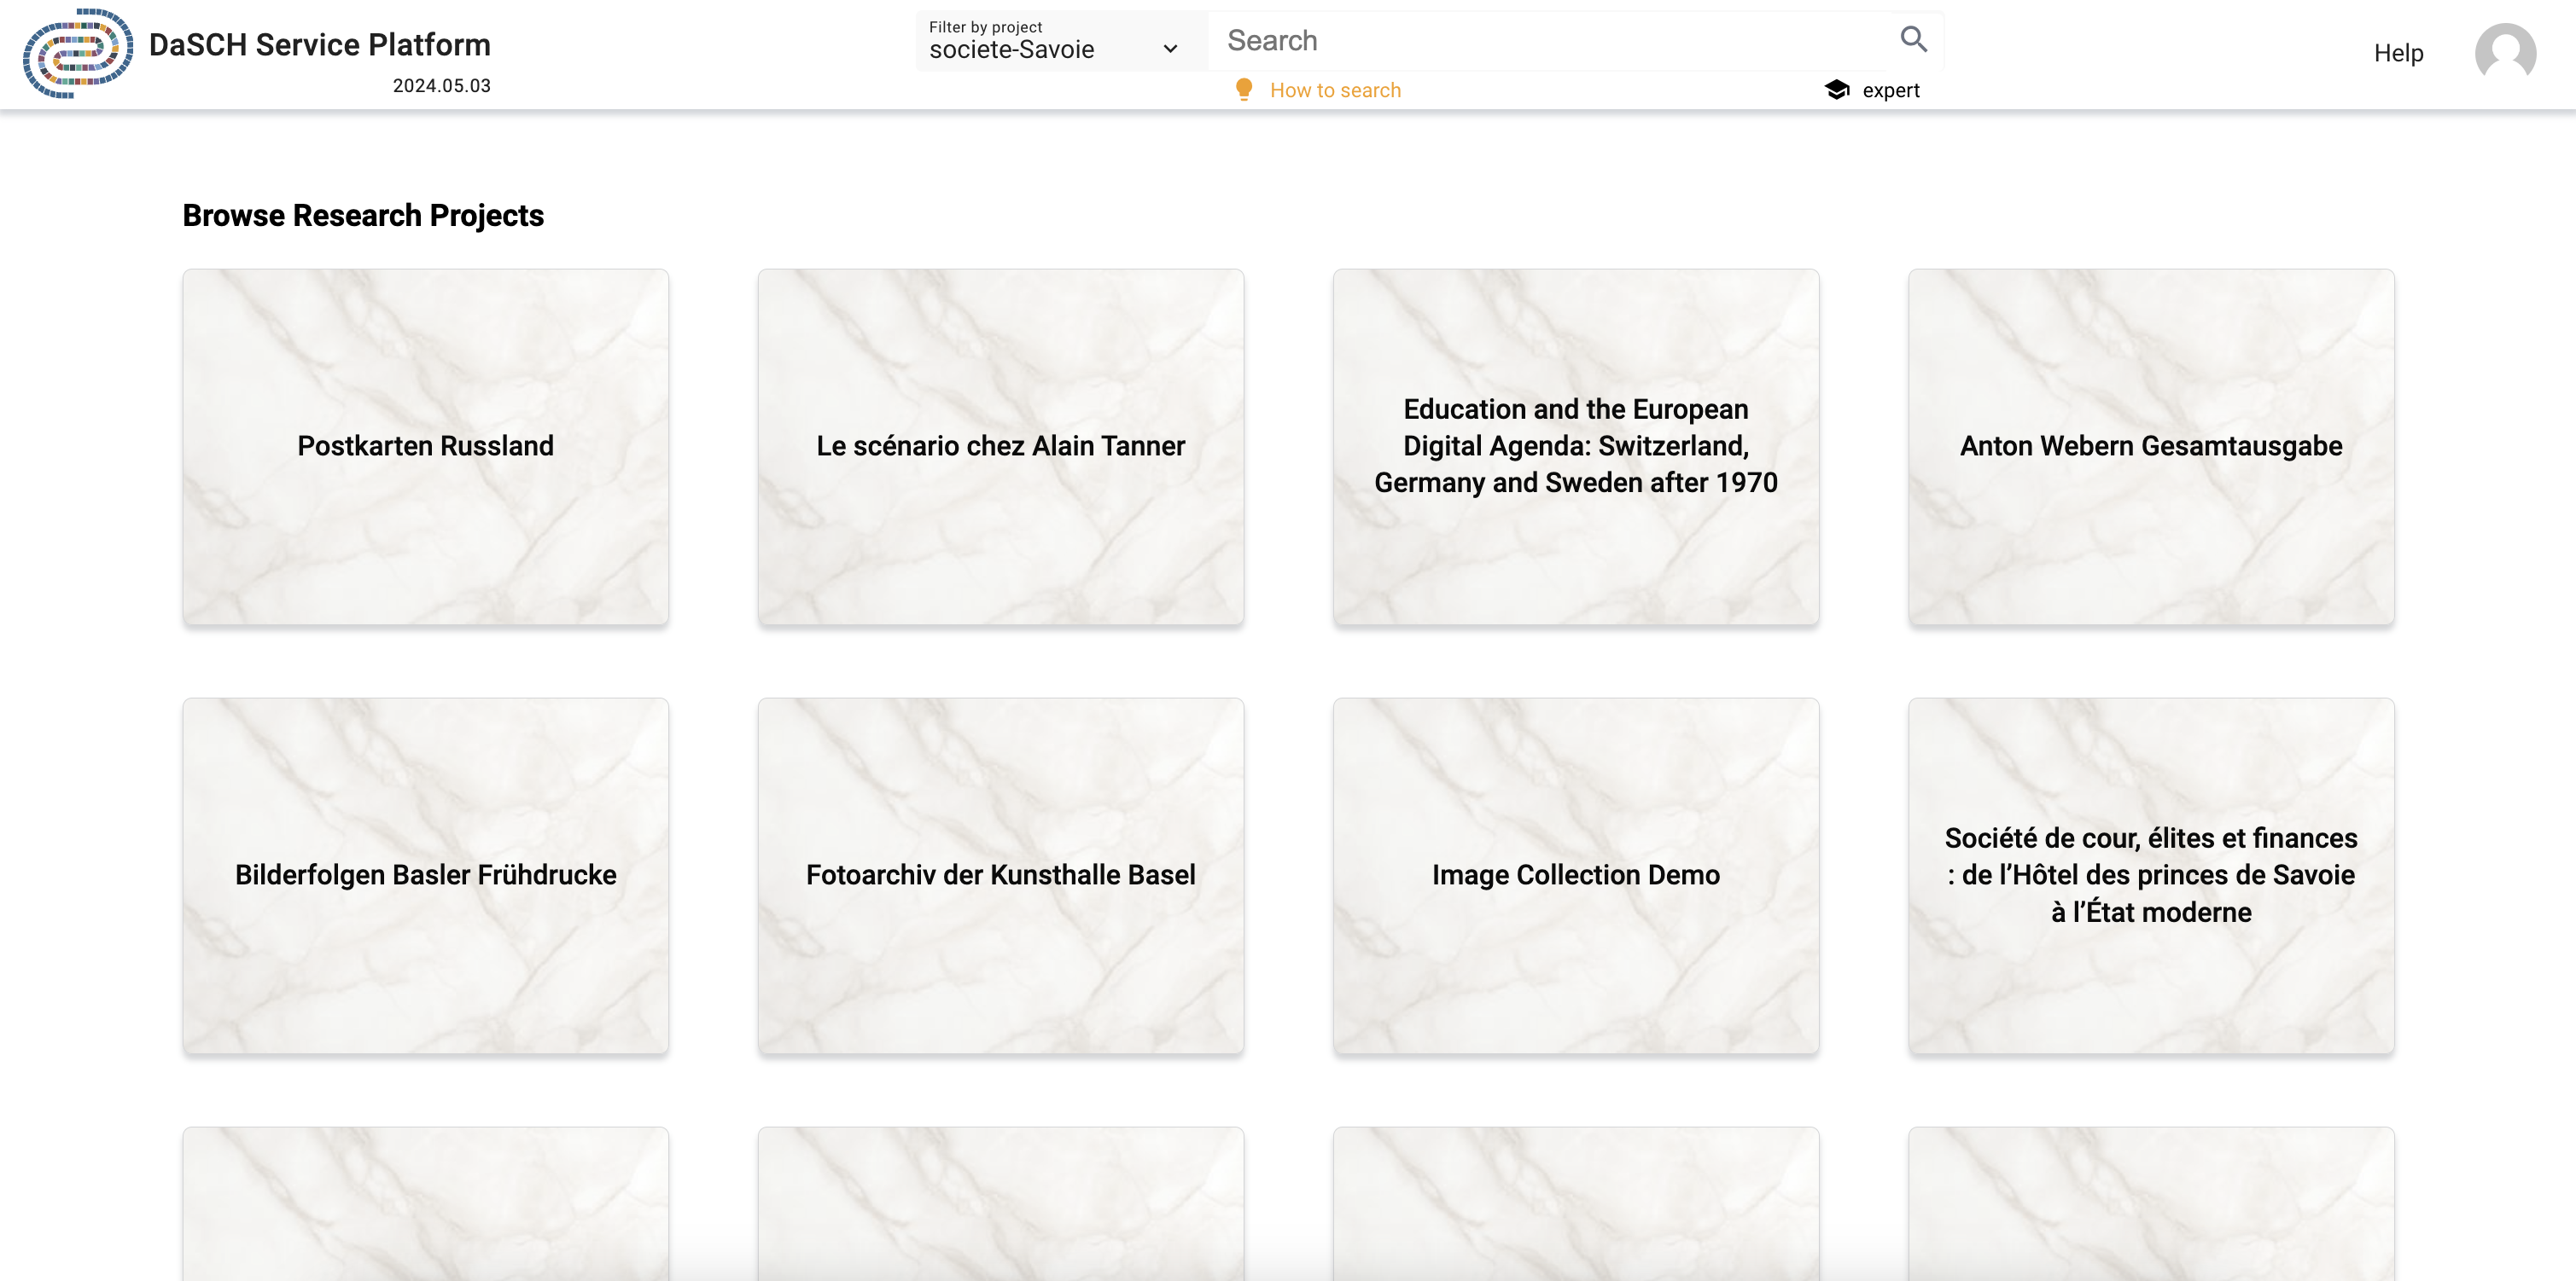Click the Help menu item
2576x1281 pixels.
tap(2398, 53)
